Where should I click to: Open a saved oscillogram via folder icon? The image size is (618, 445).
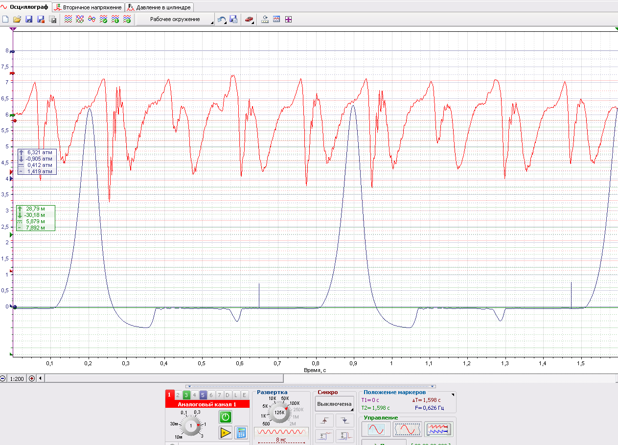click(17, 20)
